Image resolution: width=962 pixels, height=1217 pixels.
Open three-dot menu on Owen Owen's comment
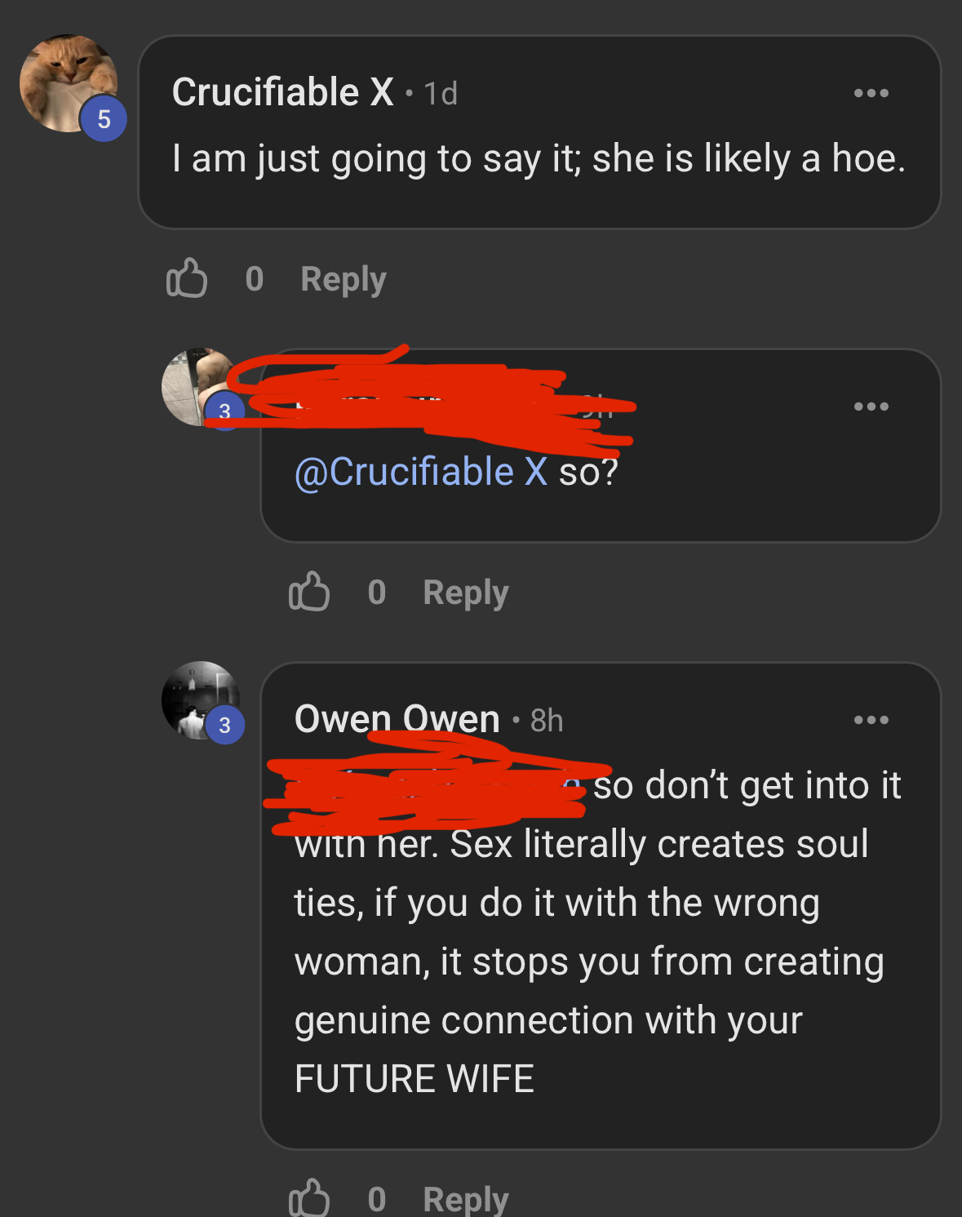(x=871, y=720)
